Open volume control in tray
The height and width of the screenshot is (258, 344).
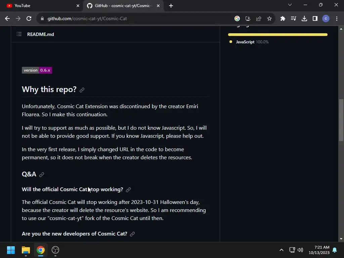point(300,250)
